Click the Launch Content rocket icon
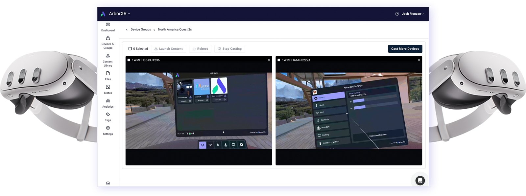The height and width of the screenshot is (196, 526). tap(156, 49)
